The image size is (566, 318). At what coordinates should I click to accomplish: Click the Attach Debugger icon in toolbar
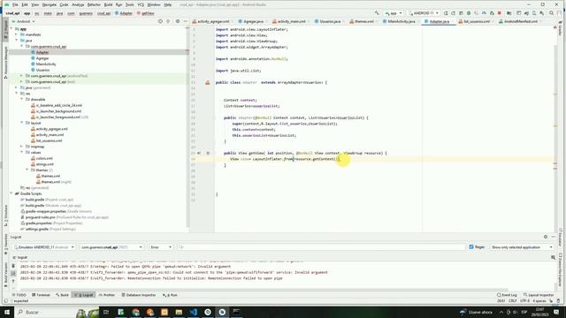pyautogui.click(x=492, y=13)
